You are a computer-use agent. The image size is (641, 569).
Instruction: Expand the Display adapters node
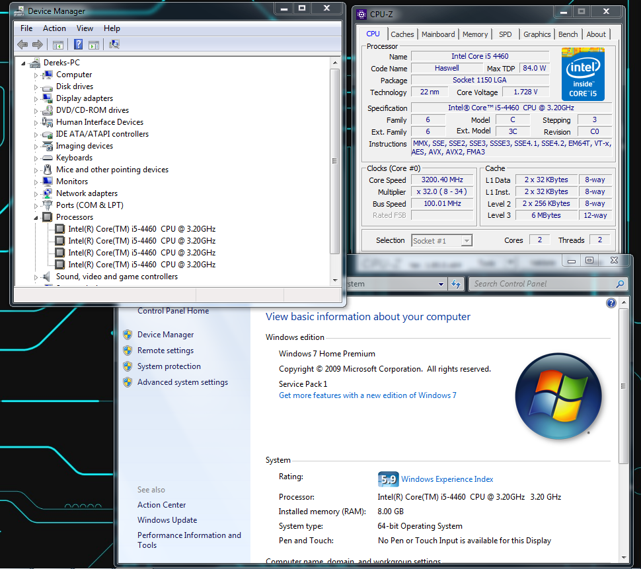coord(36,99)
